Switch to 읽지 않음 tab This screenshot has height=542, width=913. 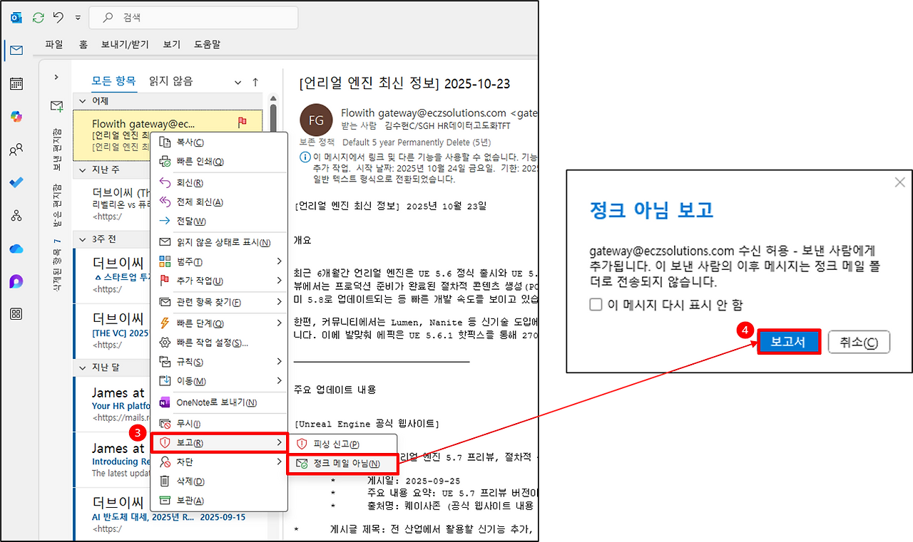click(x=170, y=80)
